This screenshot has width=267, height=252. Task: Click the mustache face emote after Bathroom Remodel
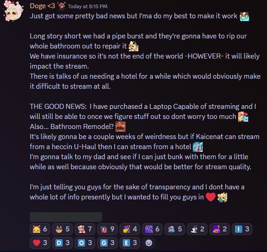(120, 127)
